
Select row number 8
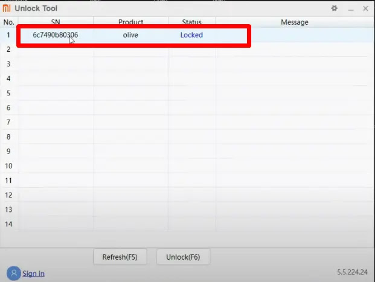coord(8,137)
